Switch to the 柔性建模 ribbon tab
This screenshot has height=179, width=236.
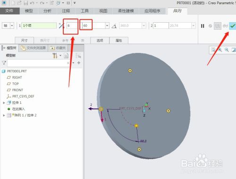click(126, 11)
